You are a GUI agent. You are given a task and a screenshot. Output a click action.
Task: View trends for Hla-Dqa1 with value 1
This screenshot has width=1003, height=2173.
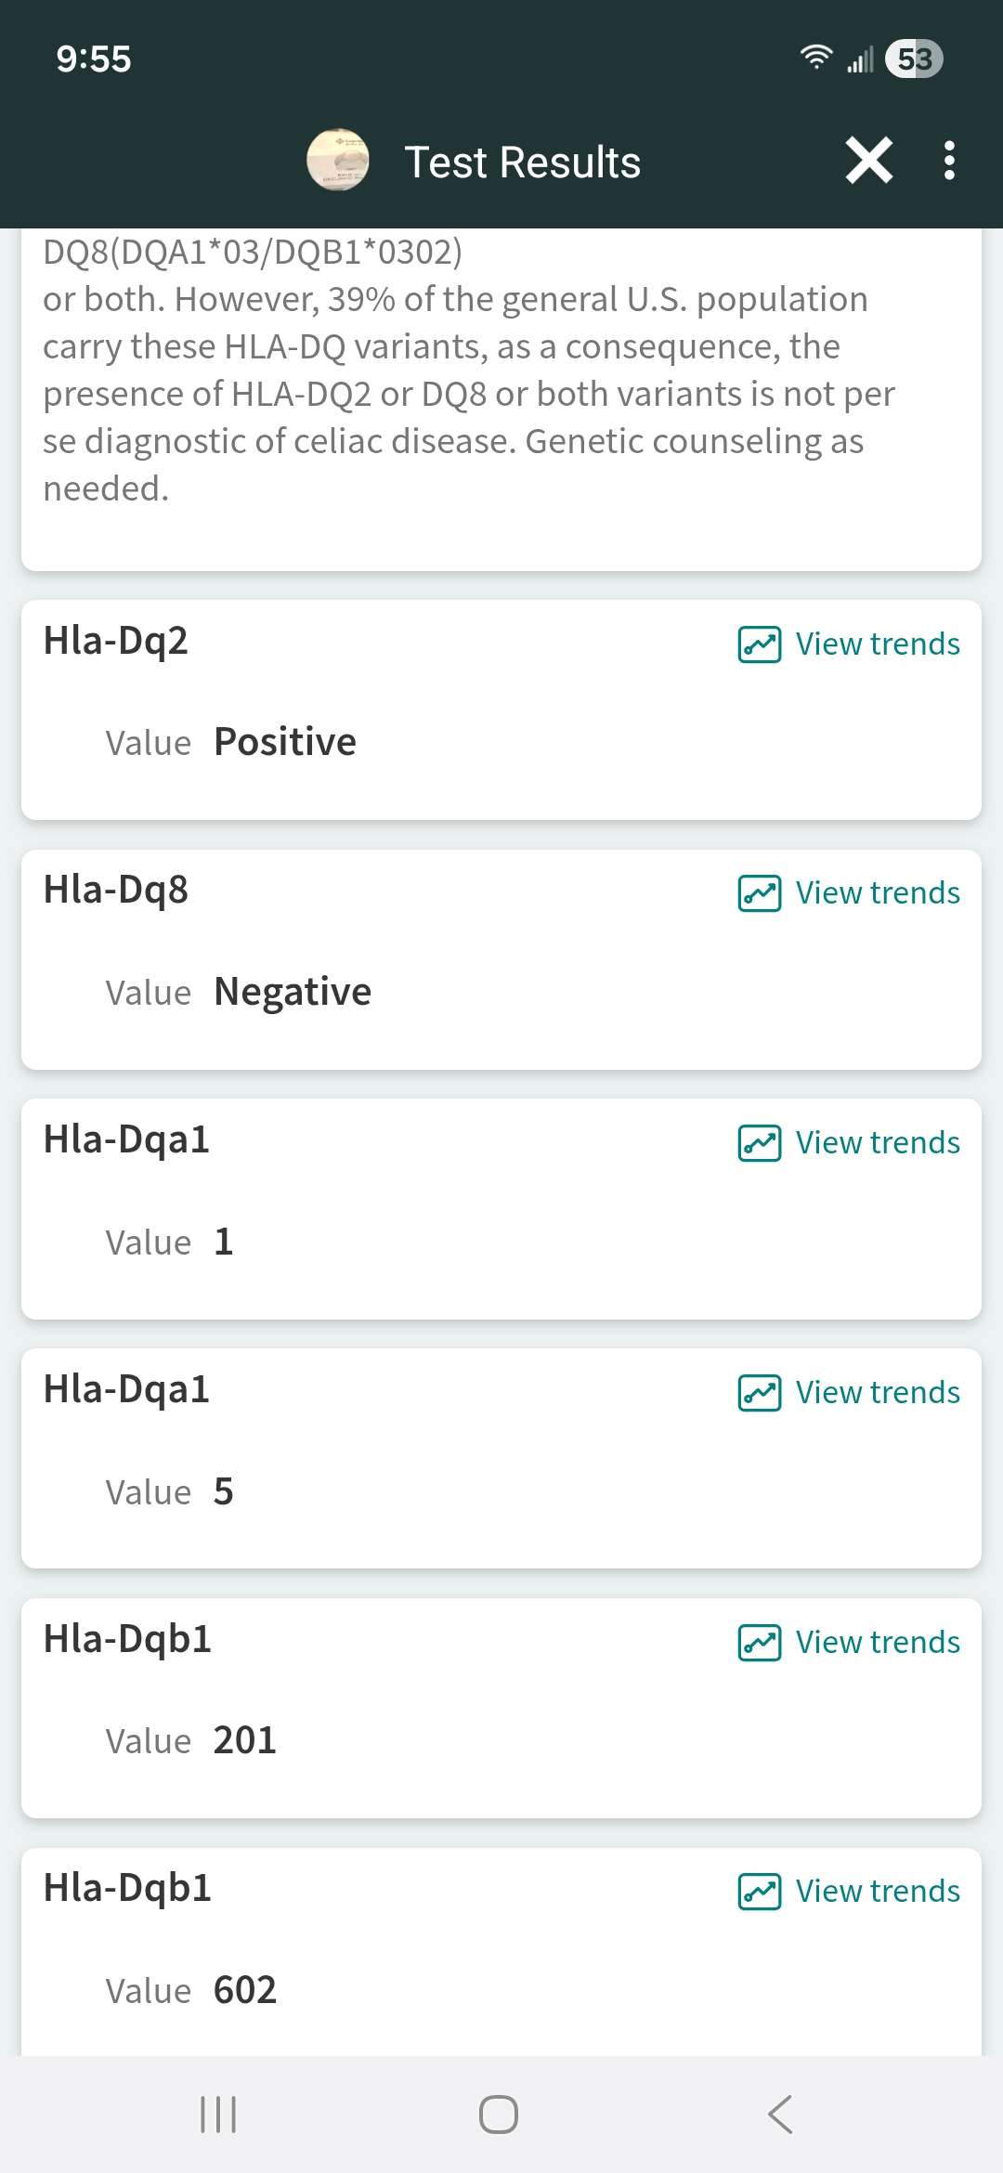coord(878,1143)
